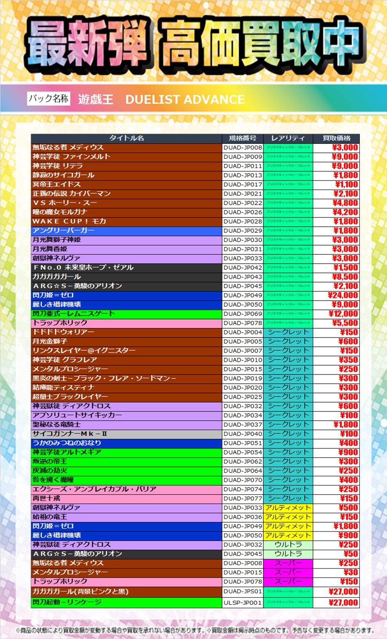Click the ¥30 price value
This screenshot has height=639, width=387.
350,573
